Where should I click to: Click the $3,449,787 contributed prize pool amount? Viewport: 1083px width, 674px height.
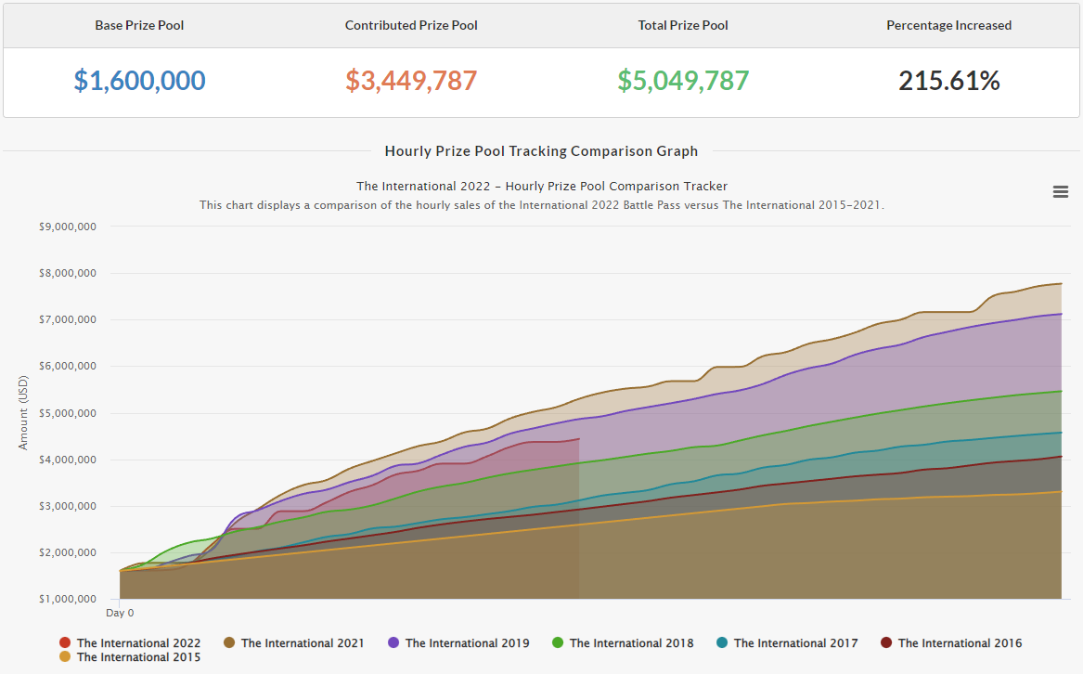coord(411,81)
